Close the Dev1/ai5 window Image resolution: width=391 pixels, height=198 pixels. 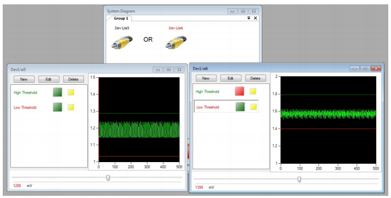[179, 70]
